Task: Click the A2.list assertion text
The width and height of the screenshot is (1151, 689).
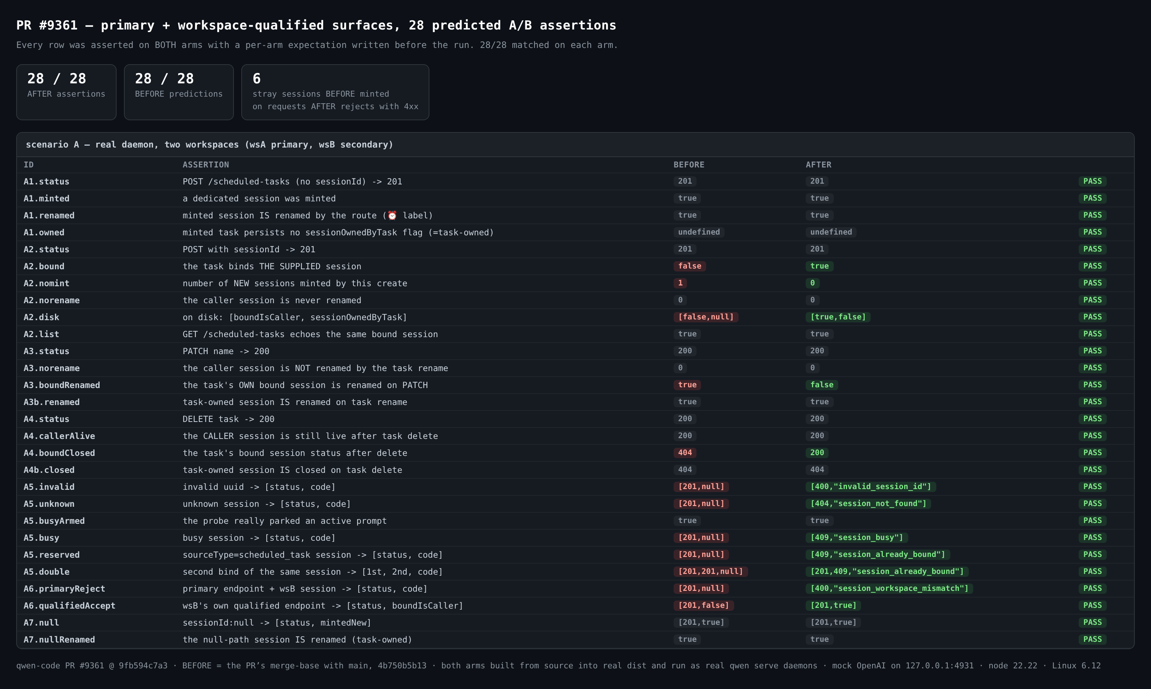Action: click(310, 334)
